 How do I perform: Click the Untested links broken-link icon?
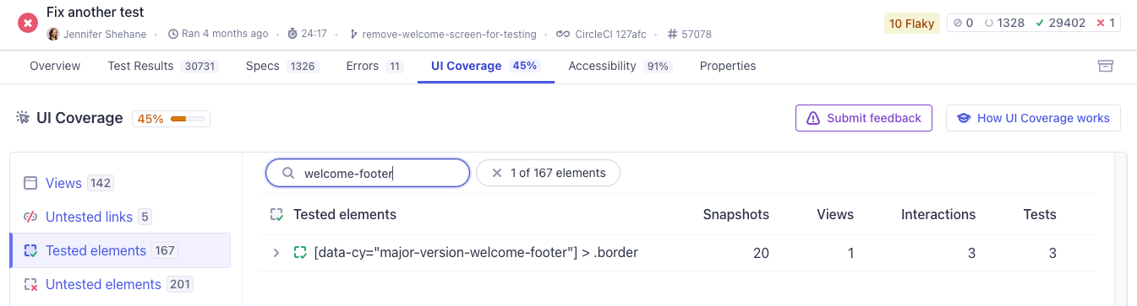click(30, 217)
